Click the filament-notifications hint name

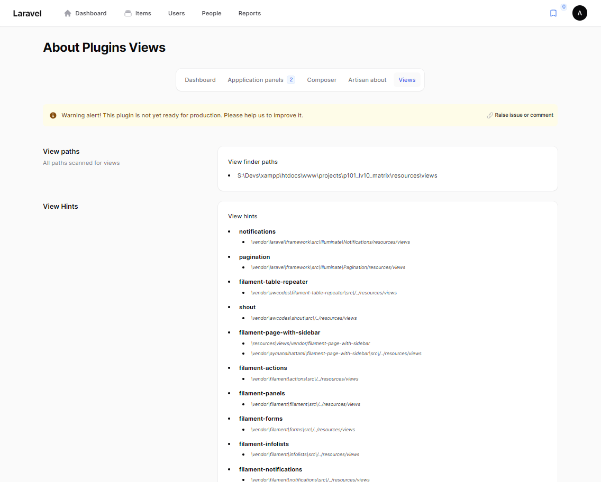click(x=270, y=469)
